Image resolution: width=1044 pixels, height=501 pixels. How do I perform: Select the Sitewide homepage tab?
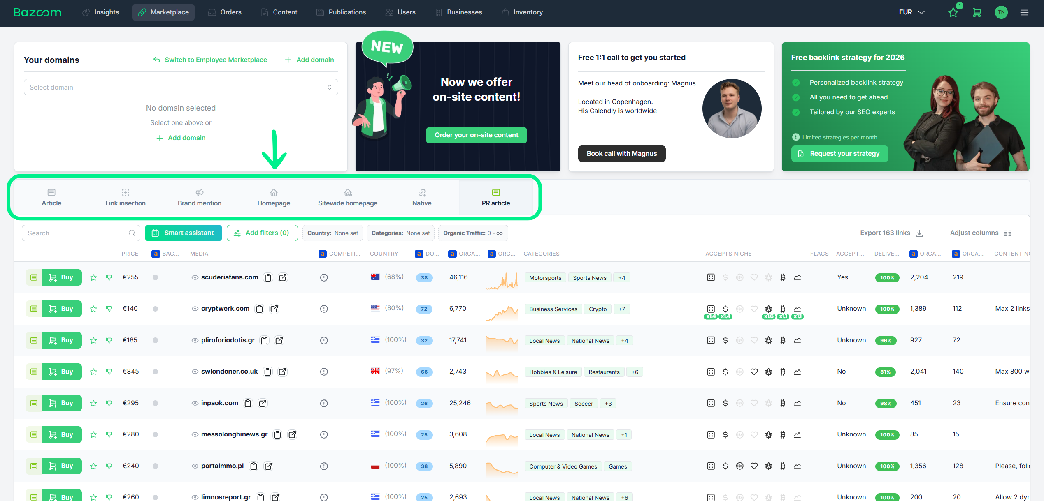tap(348, 198)
